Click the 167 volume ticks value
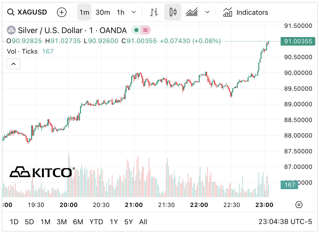Viewport: 319px width, 233px height. pos(48,51)
